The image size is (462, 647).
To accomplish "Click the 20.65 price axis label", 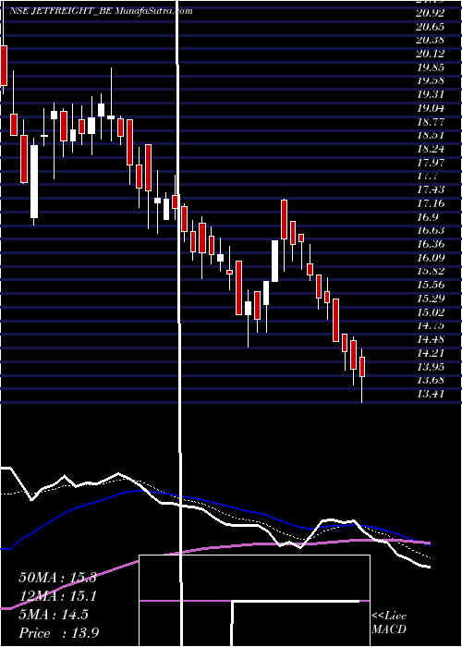I will pos(431,27).
